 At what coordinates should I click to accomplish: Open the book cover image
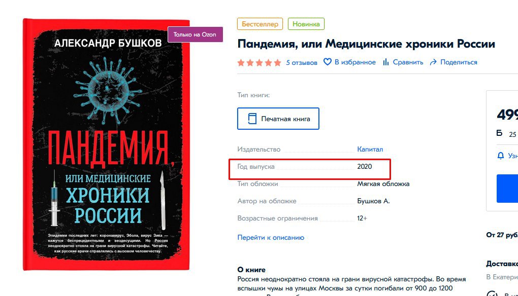[x=106, y=144]
